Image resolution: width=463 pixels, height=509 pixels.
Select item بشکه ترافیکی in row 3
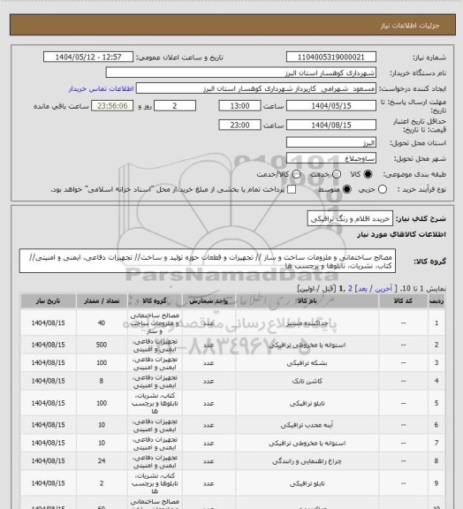click(x=307, y=363)
